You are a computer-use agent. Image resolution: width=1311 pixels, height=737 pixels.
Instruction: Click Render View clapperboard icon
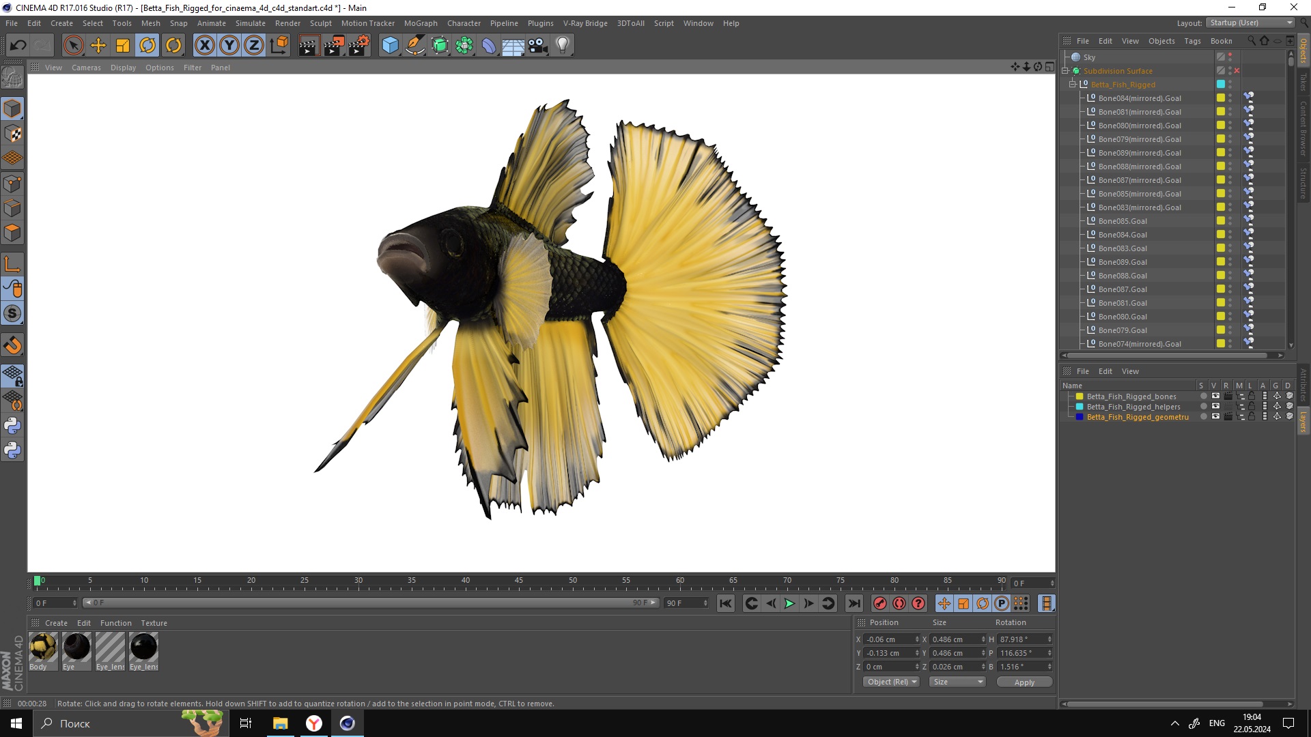click(x=309, y=46)
